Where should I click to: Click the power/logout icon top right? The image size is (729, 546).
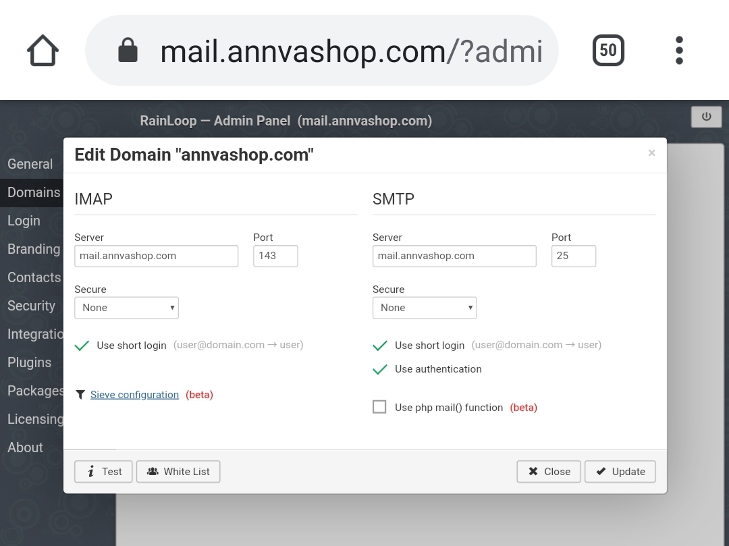tap(706, 116)
